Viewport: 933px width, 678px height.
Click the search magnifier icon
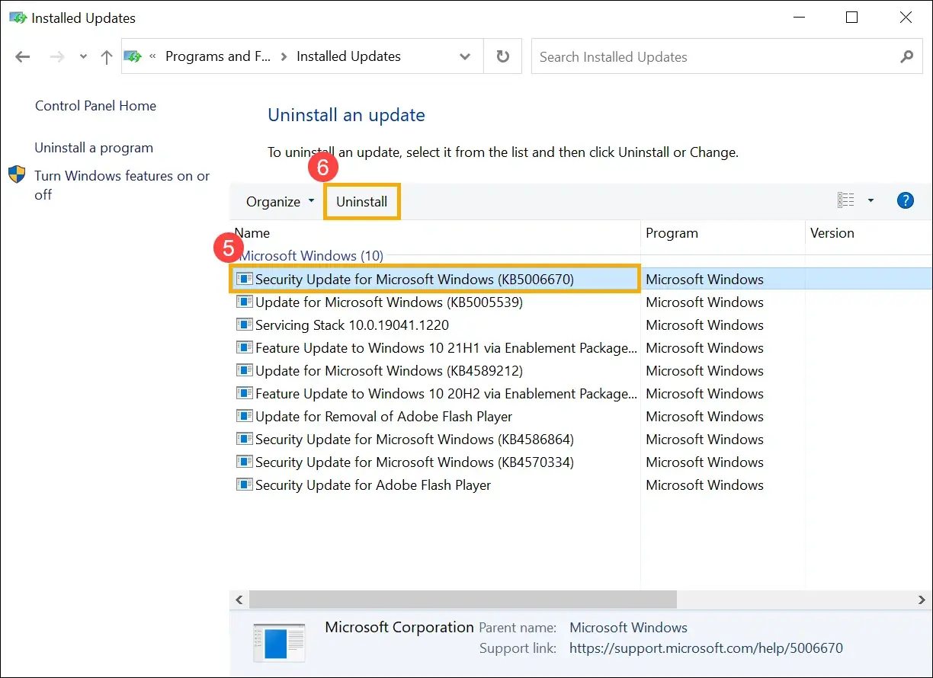(x=906, y=56)
